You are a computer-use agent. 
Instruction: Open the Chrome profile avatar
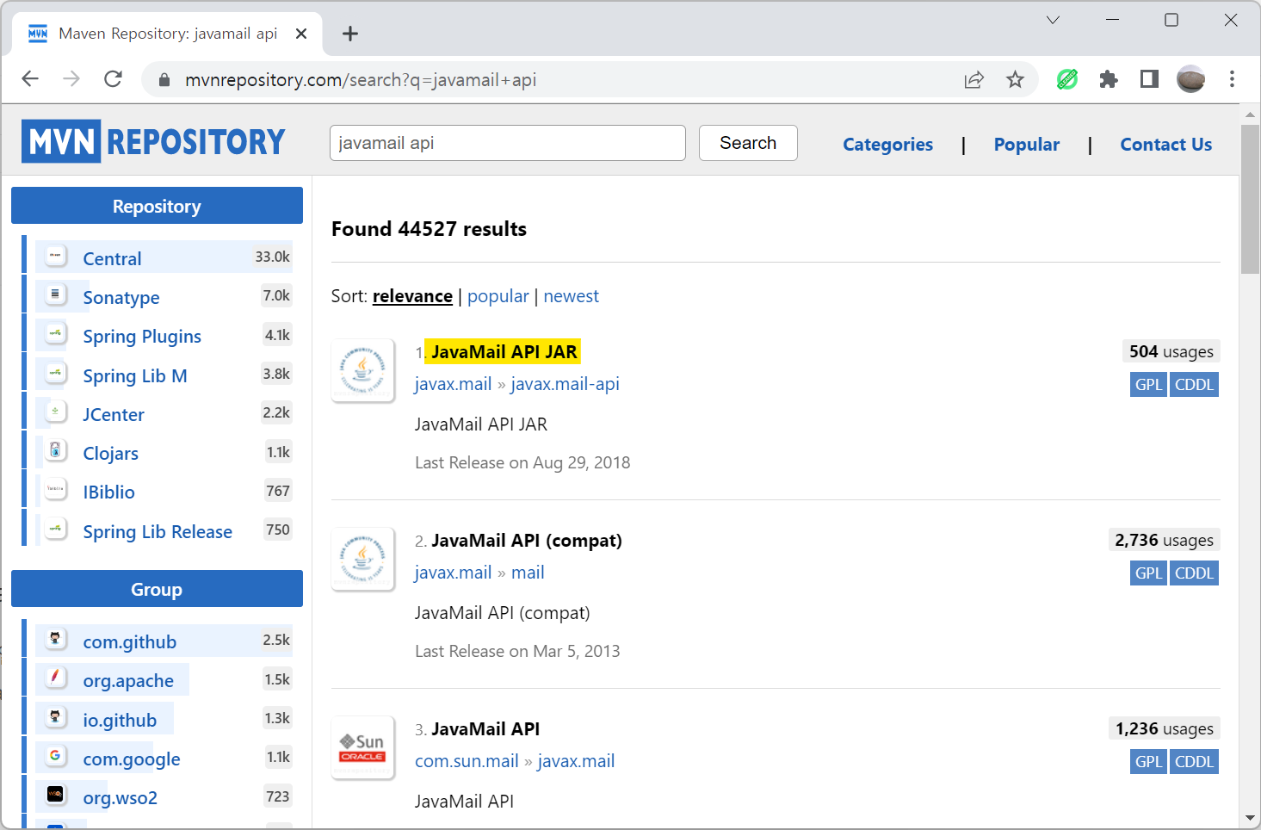pyautogui.click(x=1191, y=79)
